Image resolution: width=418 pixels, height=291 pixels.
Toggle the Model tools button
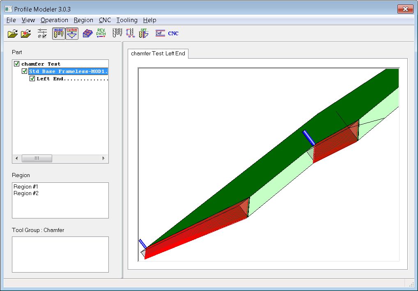pyautogui.click(x=58, y=34)
